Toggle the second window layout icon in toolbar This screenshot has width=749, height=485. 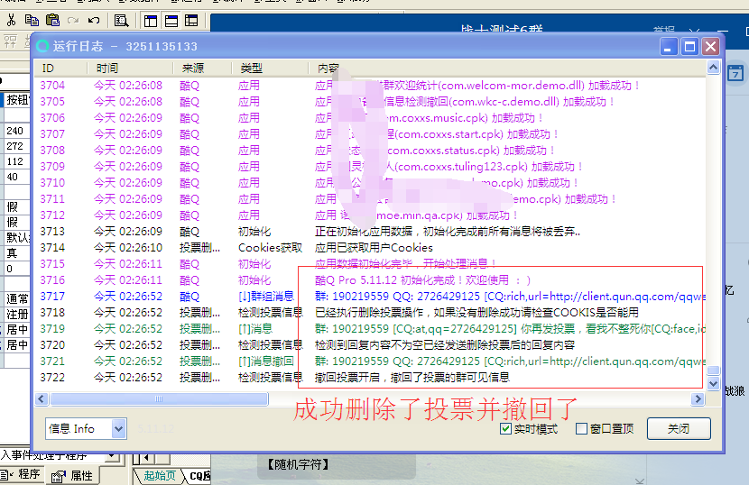[x=171, y=21]
